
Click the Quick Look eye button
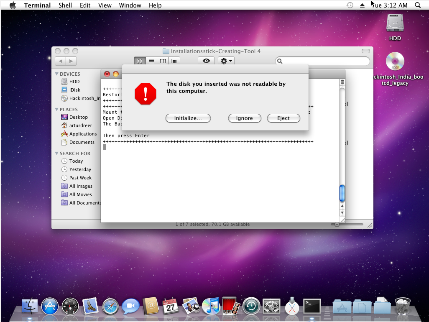click(206, 61)
